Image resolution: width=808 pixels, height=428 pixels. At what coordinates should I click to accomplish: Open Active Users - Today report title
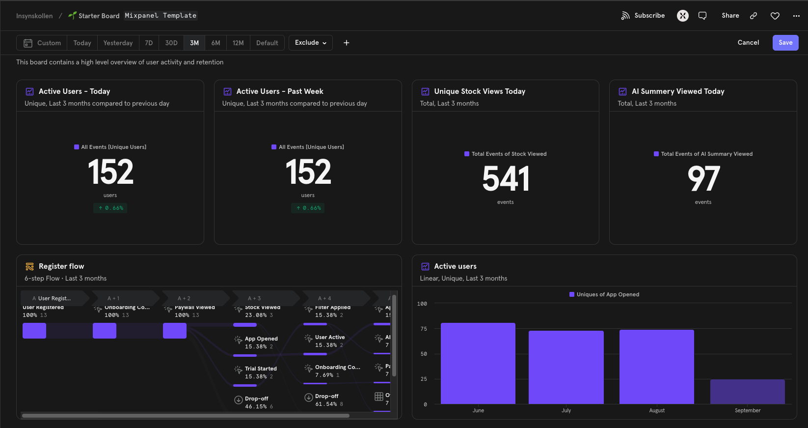pos(75,91)
